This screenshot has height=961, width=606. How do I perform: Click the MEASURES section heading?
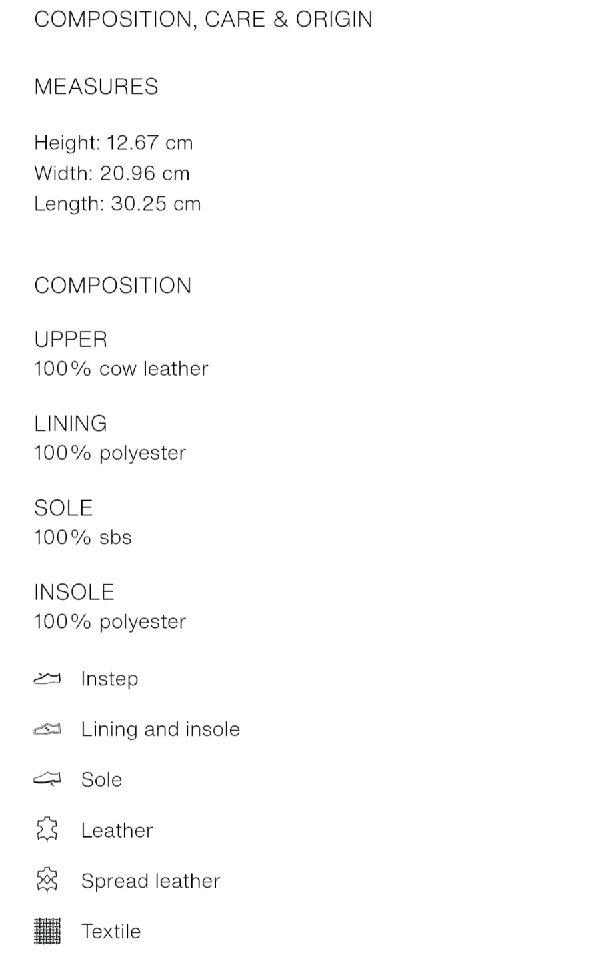coord(96,87)
